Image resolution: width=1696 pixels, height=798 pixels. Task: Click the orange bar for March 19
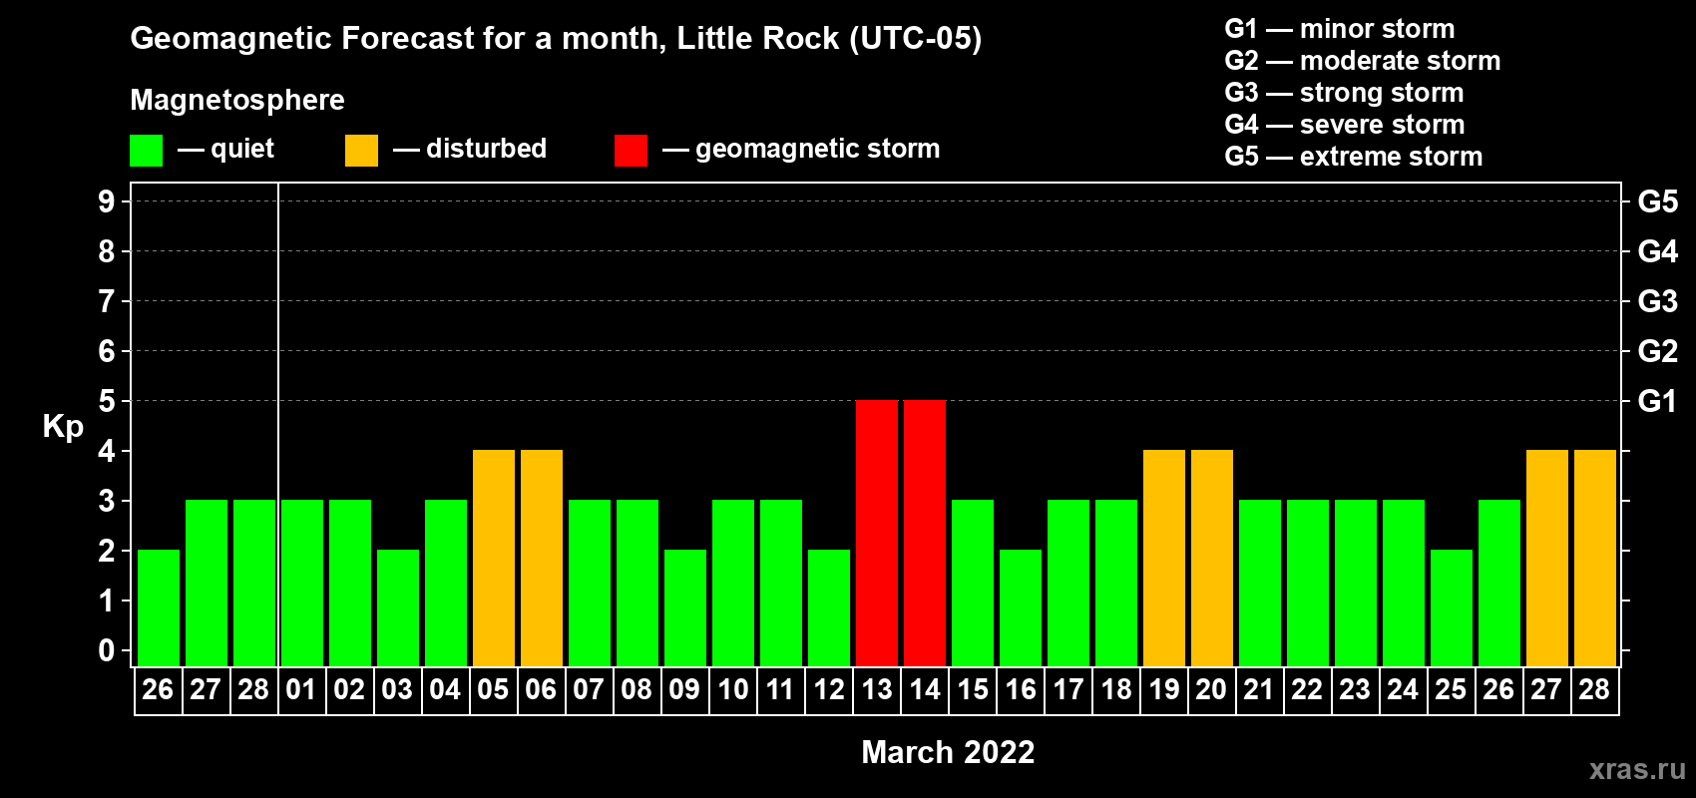point(1164,558)
